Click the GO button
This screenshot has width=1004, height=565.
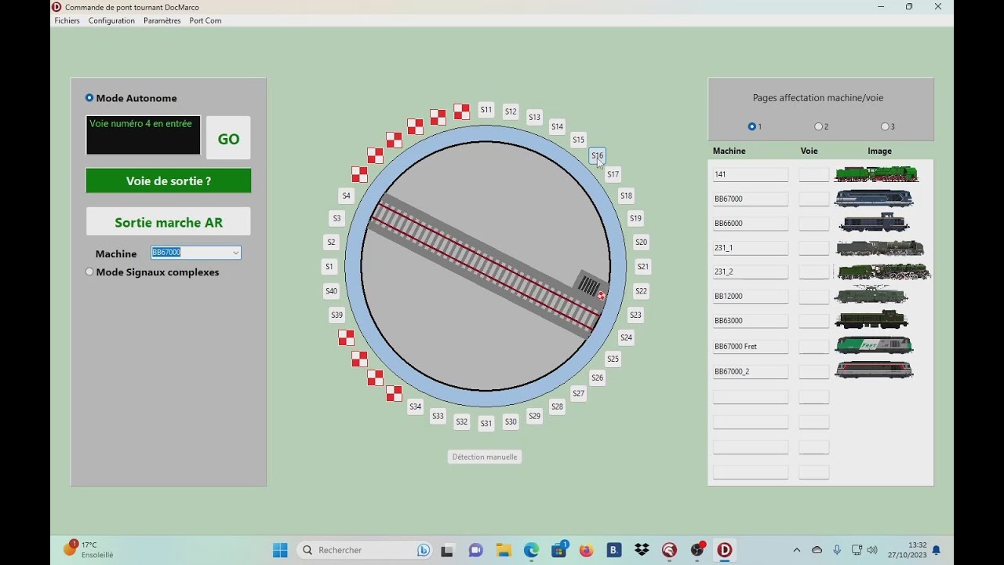[228, 139]
